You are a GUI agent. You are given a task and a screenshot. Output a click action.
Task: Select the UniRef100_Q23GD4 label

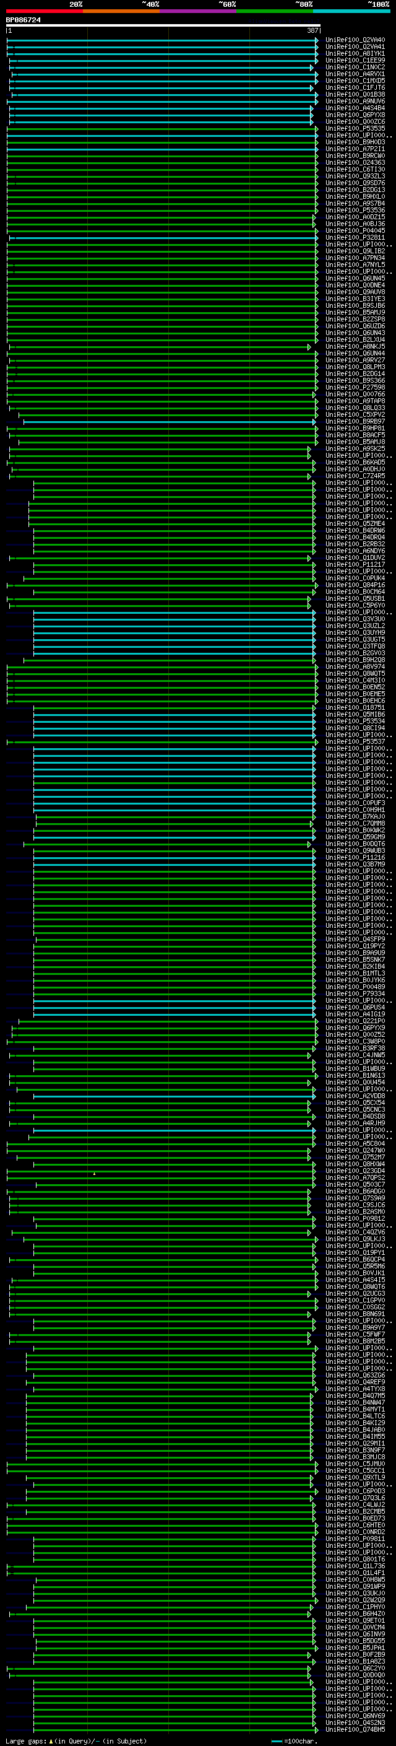coord(355,1171)
